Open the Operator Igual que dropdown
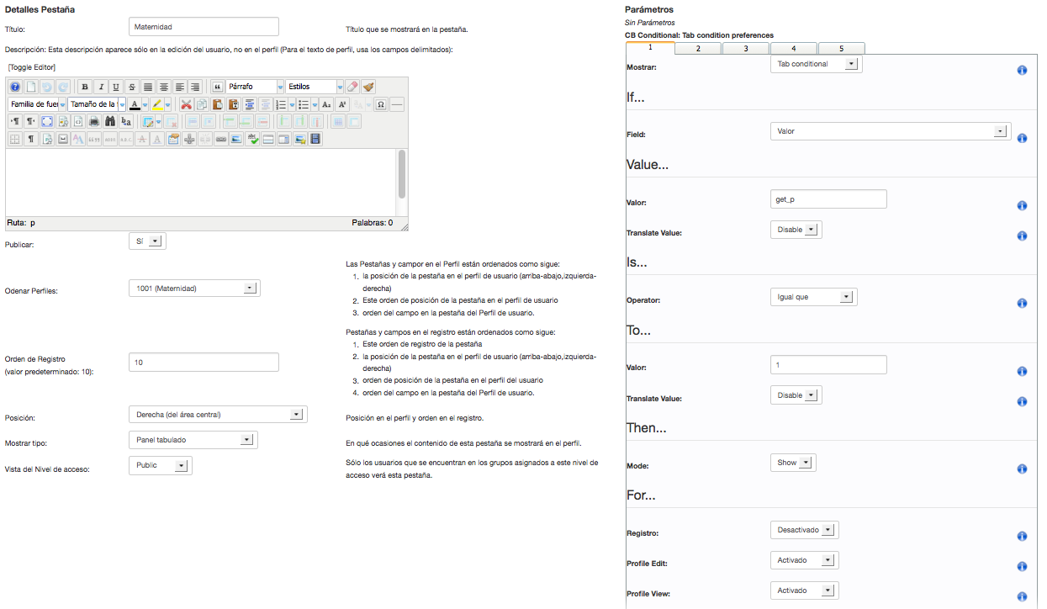 pyautogui.click(x=814, y=297)
